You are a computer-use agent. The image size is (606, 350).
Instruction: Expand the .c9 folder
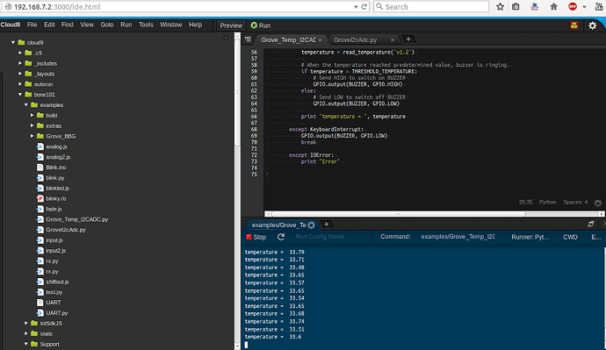point(20,53)
